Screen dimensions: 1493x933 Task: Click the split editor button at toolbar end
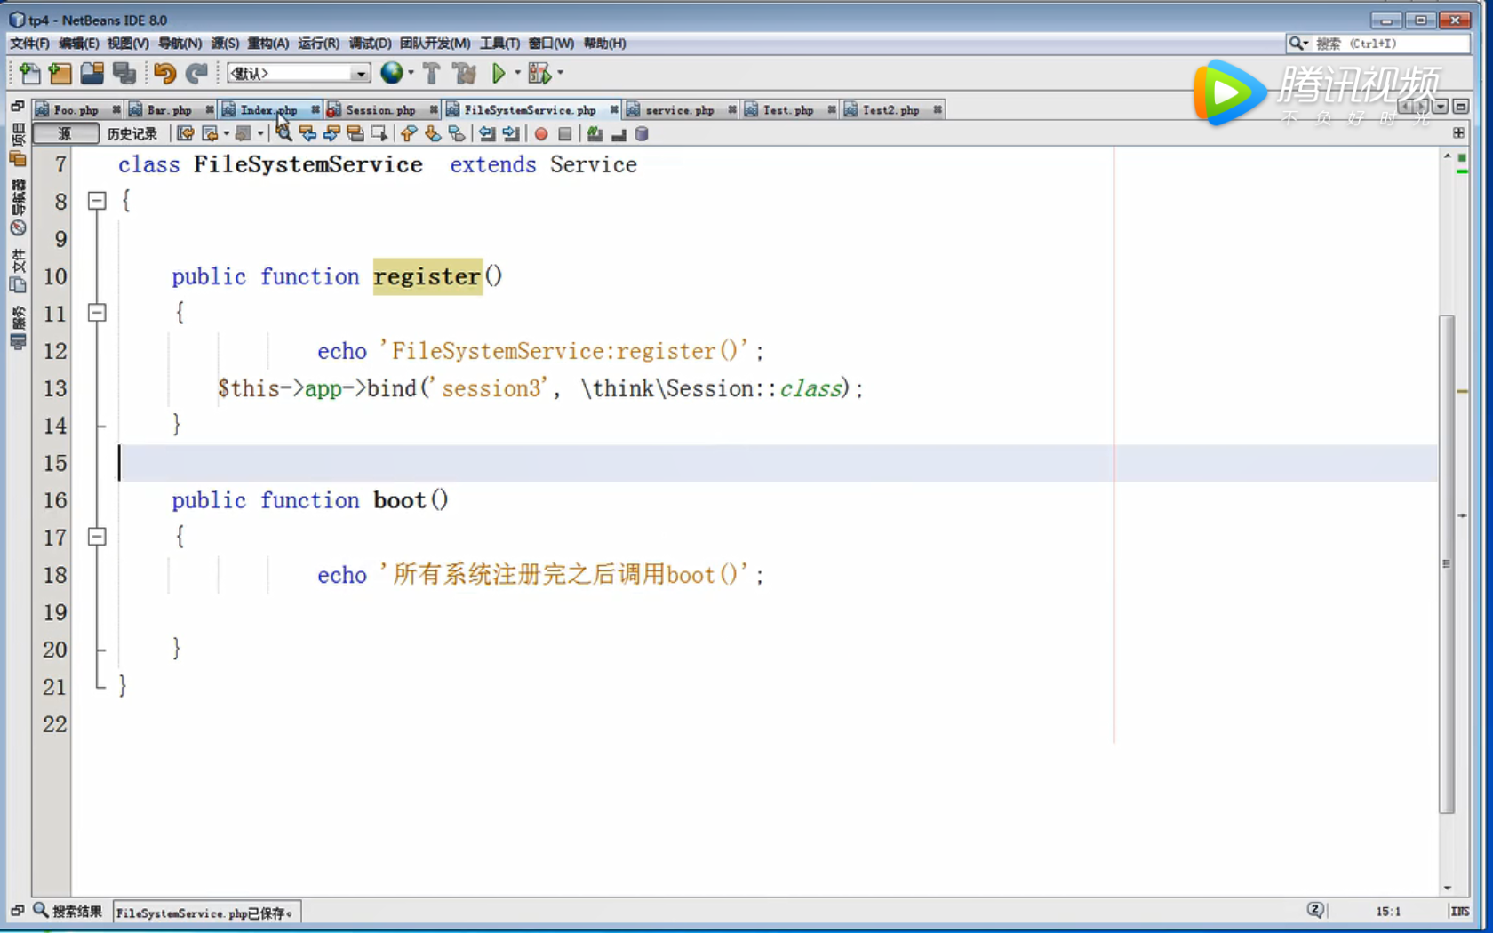coord(1458,132)
